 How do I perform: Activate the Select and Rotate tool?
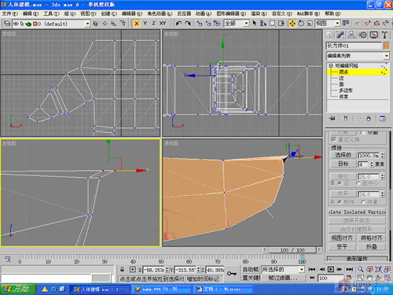(301, 24)
